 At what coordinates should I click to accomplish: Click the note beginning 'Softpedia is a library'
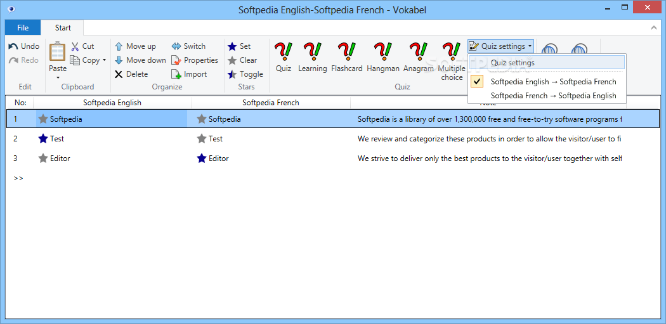(x=489, y=119)
